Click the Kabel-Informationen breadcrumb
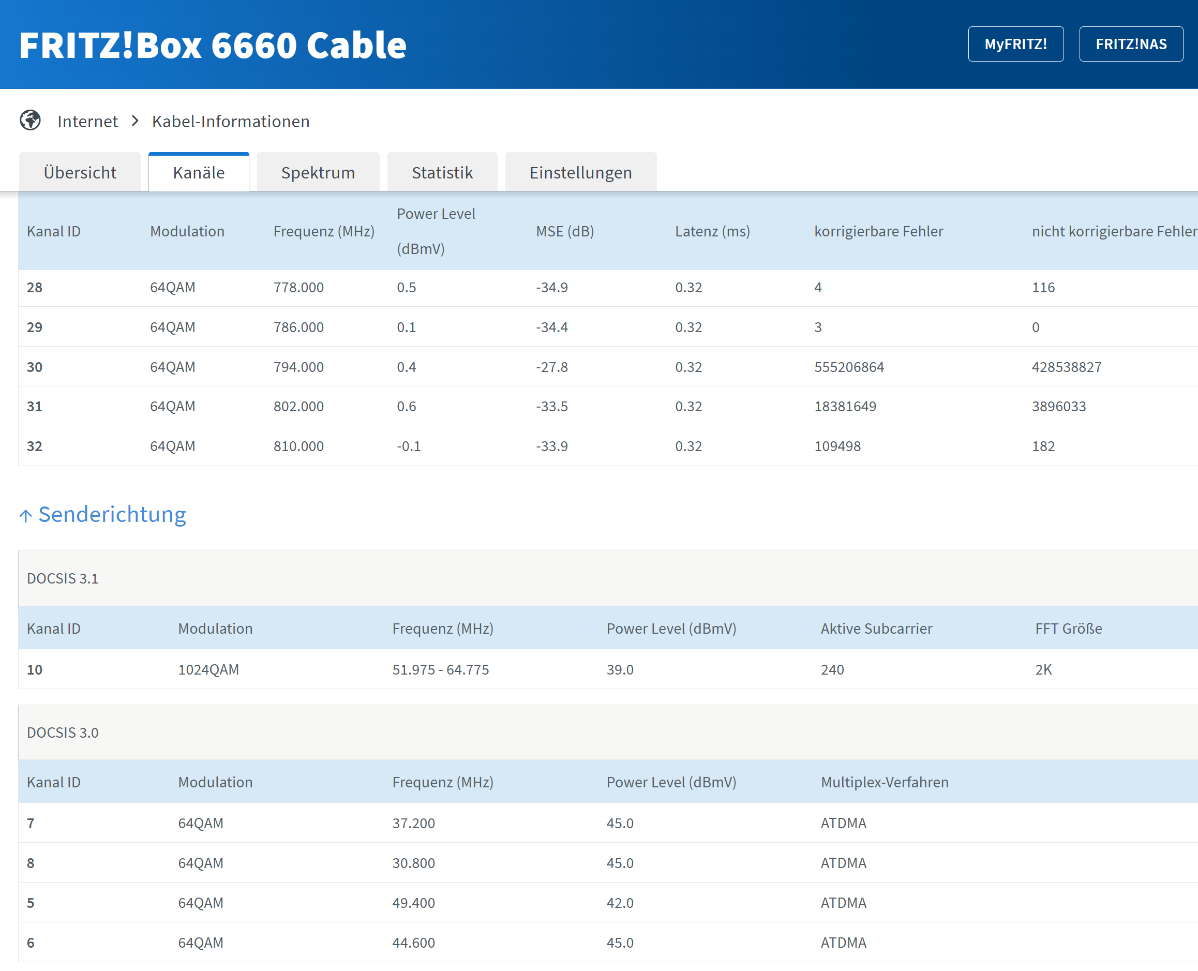The height and width of the screenshot is (971, 1198). [230, 122]
